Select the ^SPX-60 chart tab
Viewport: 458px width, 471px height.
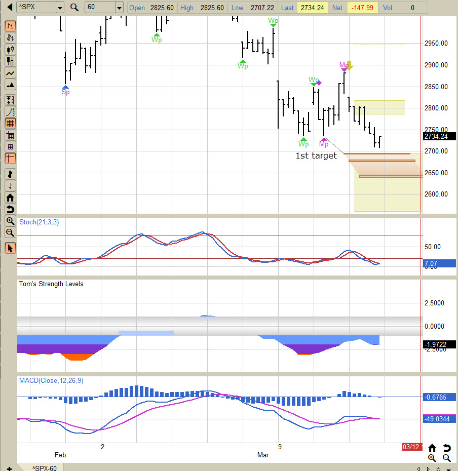coord(45,467)
